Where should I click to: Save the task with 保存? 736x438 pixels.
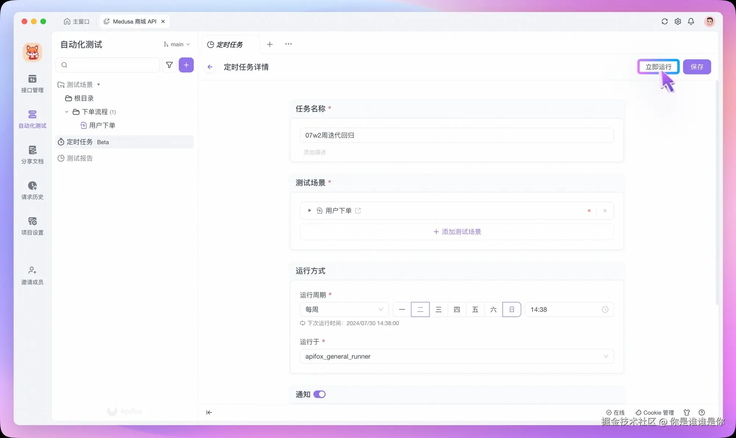coord(697,67)
